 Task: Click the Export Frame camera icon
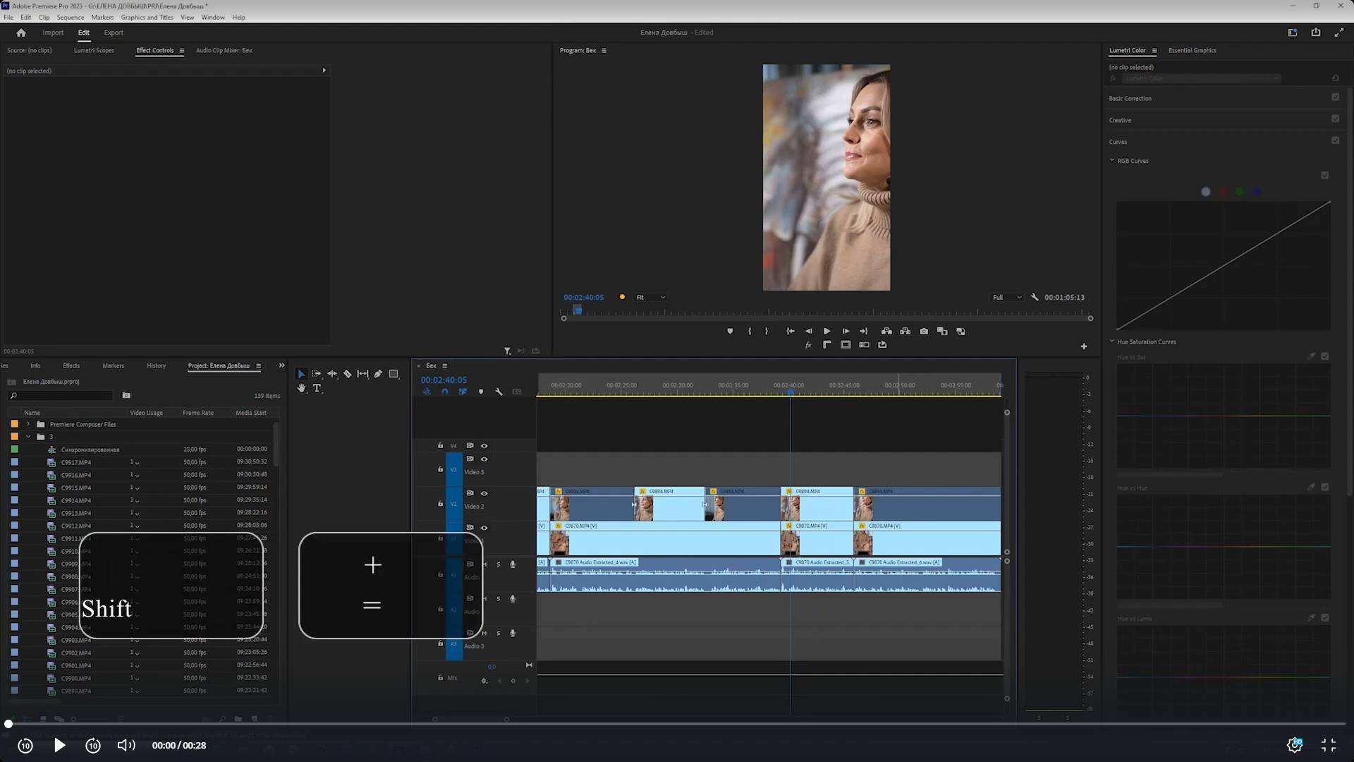[x=924, y=331]
